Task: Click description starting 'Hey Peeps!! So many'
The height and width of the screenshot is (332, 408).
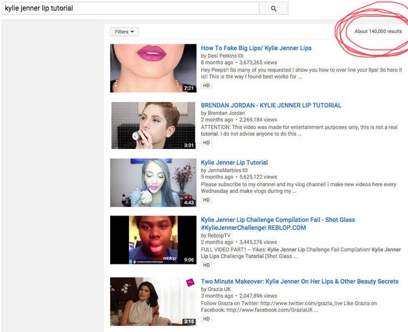Action: pyautogui.click(x=301, y=73)
